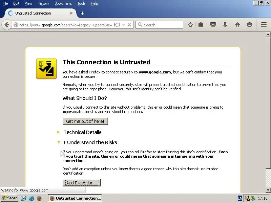Open Reader View icon in address bar
Image resolution: width=271 pixels, height=203 pixels.
click(x=117, y=25)
